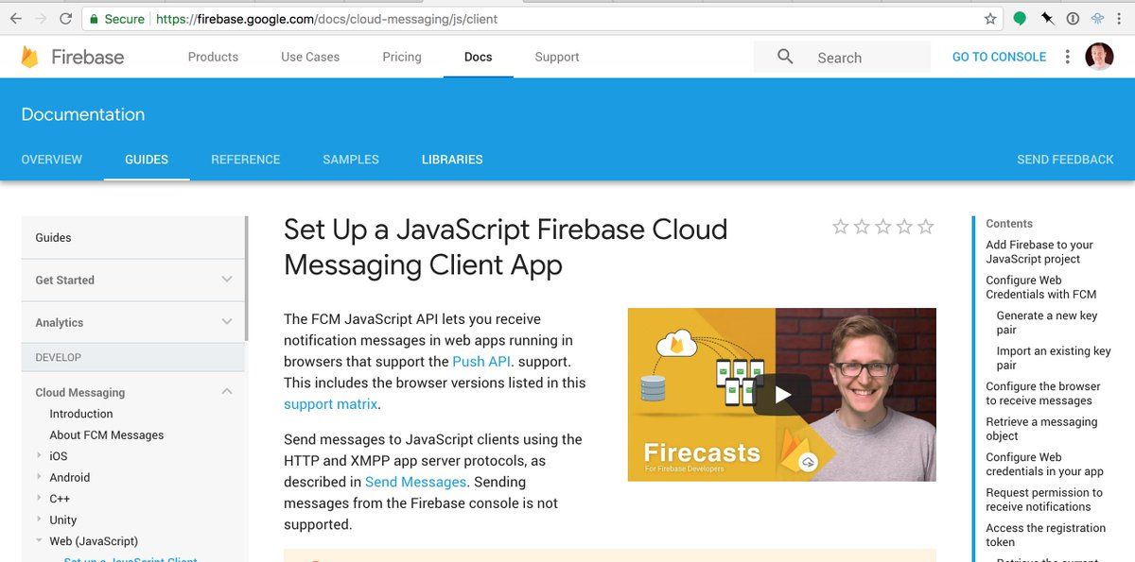
Task: Open the Use Cases menu
Action: click(x=310, y=57)
